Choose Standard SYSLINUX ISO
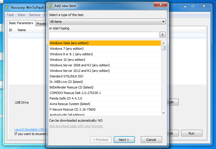 105,76
